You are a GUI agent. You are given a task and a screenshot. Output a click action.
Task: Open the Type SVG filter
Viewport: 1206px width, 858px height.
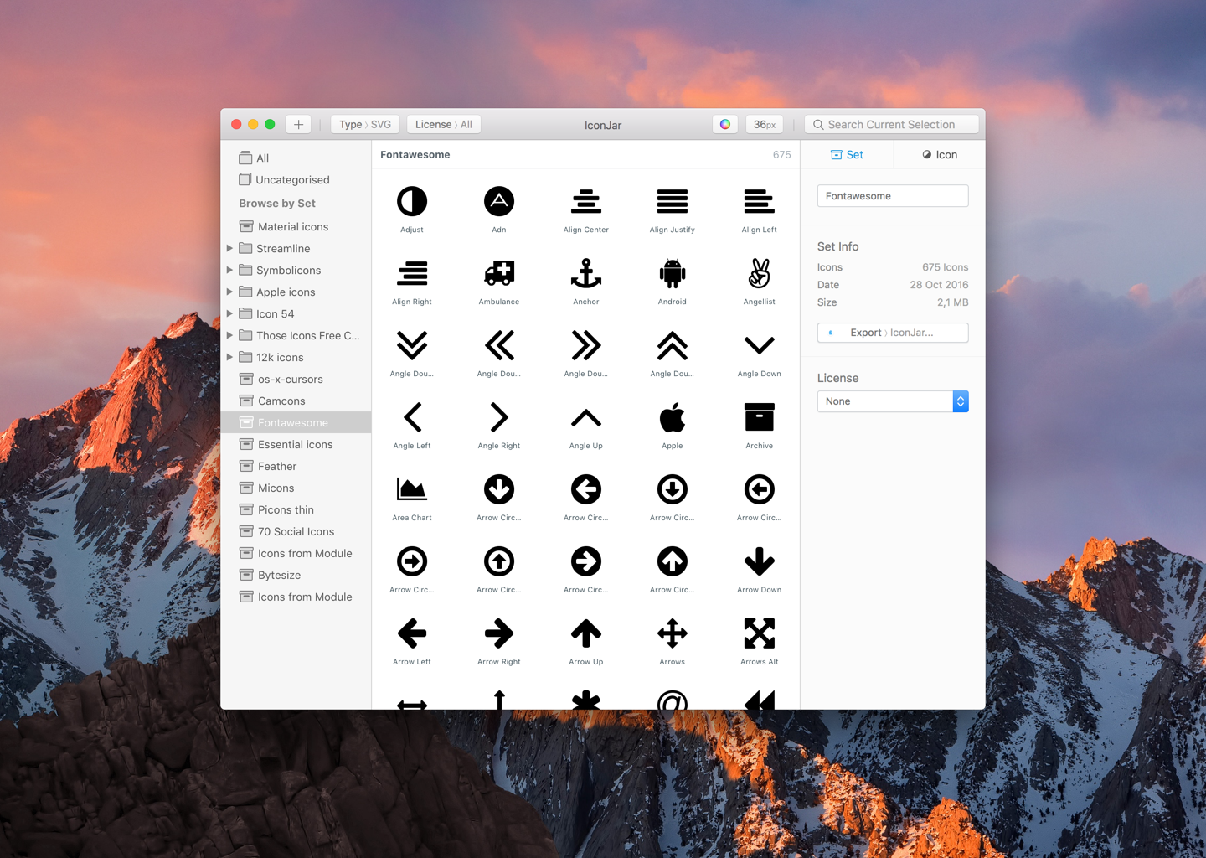[365, 125]
